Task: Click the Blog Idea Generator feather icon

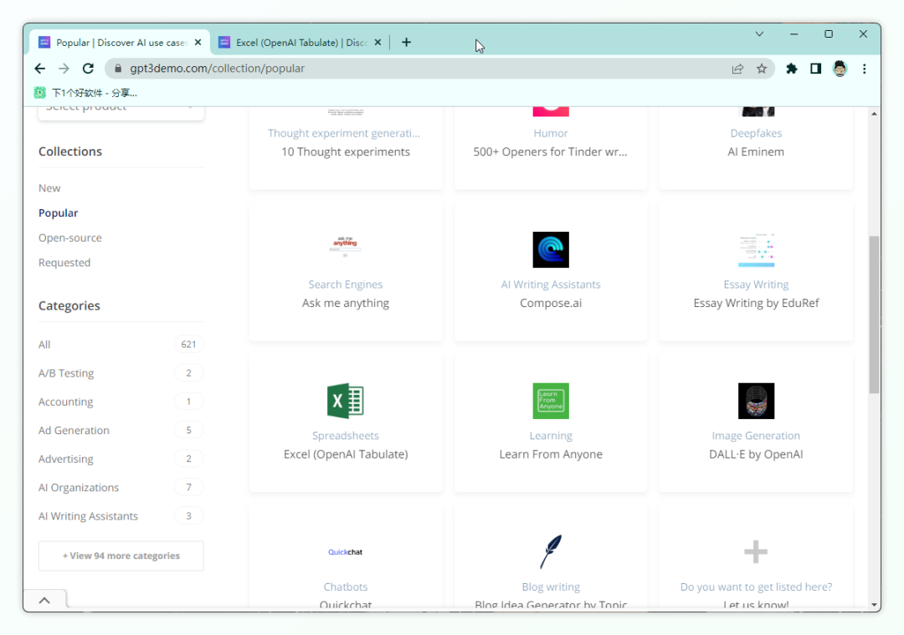Action: point(551,552)
